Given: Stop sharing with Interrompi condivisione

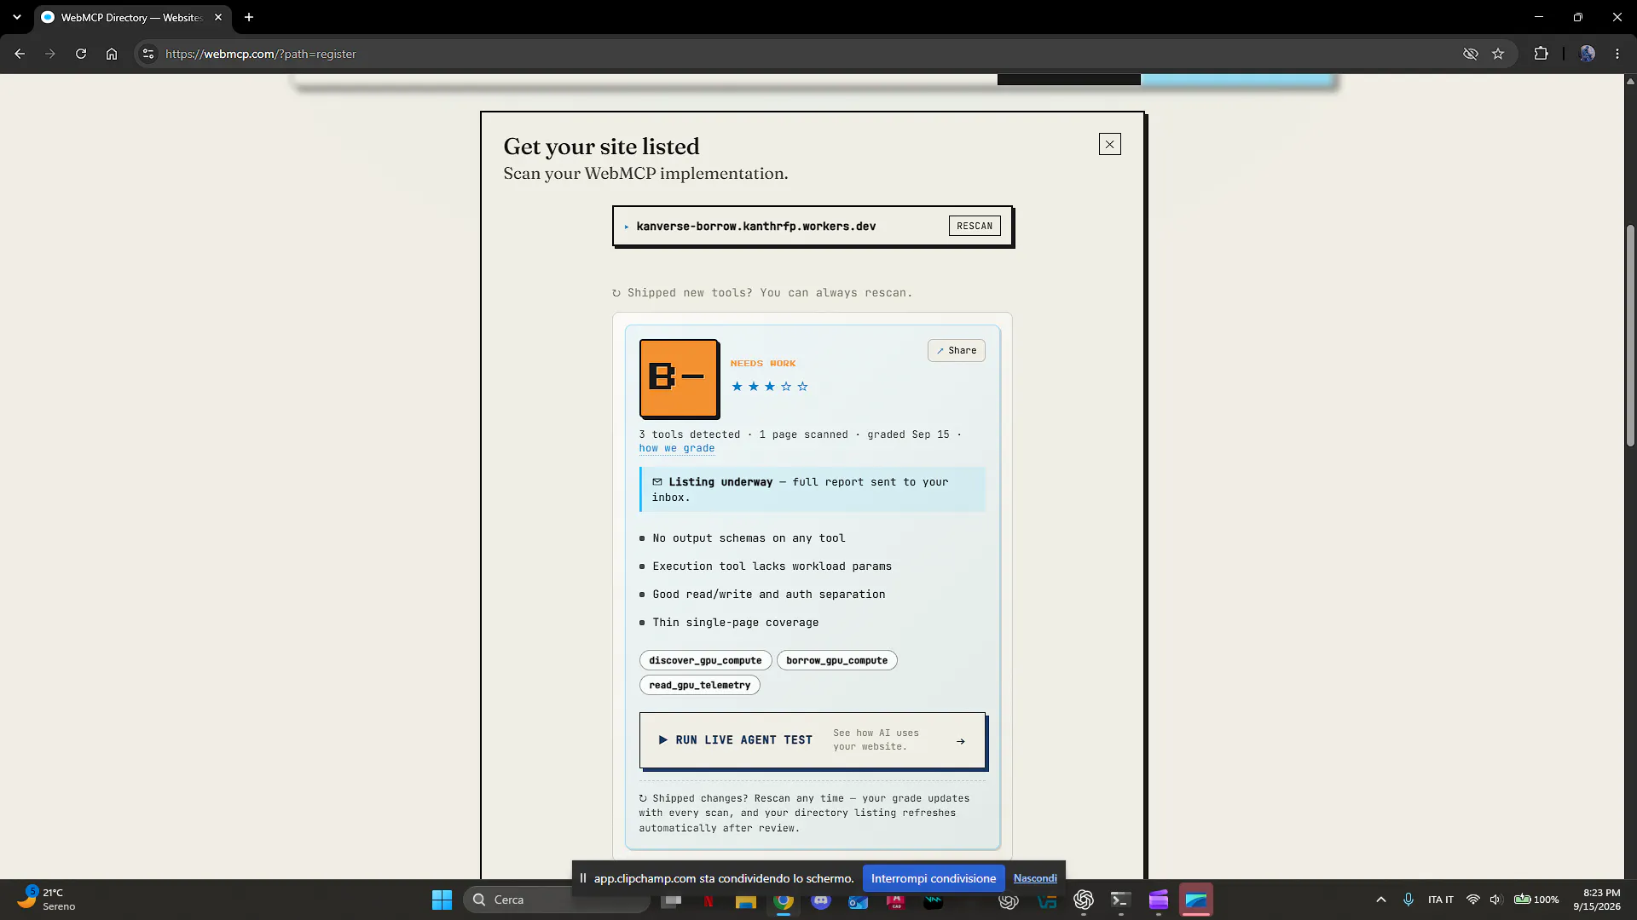Looking at the screenshot, I should [x=934, y=878].
